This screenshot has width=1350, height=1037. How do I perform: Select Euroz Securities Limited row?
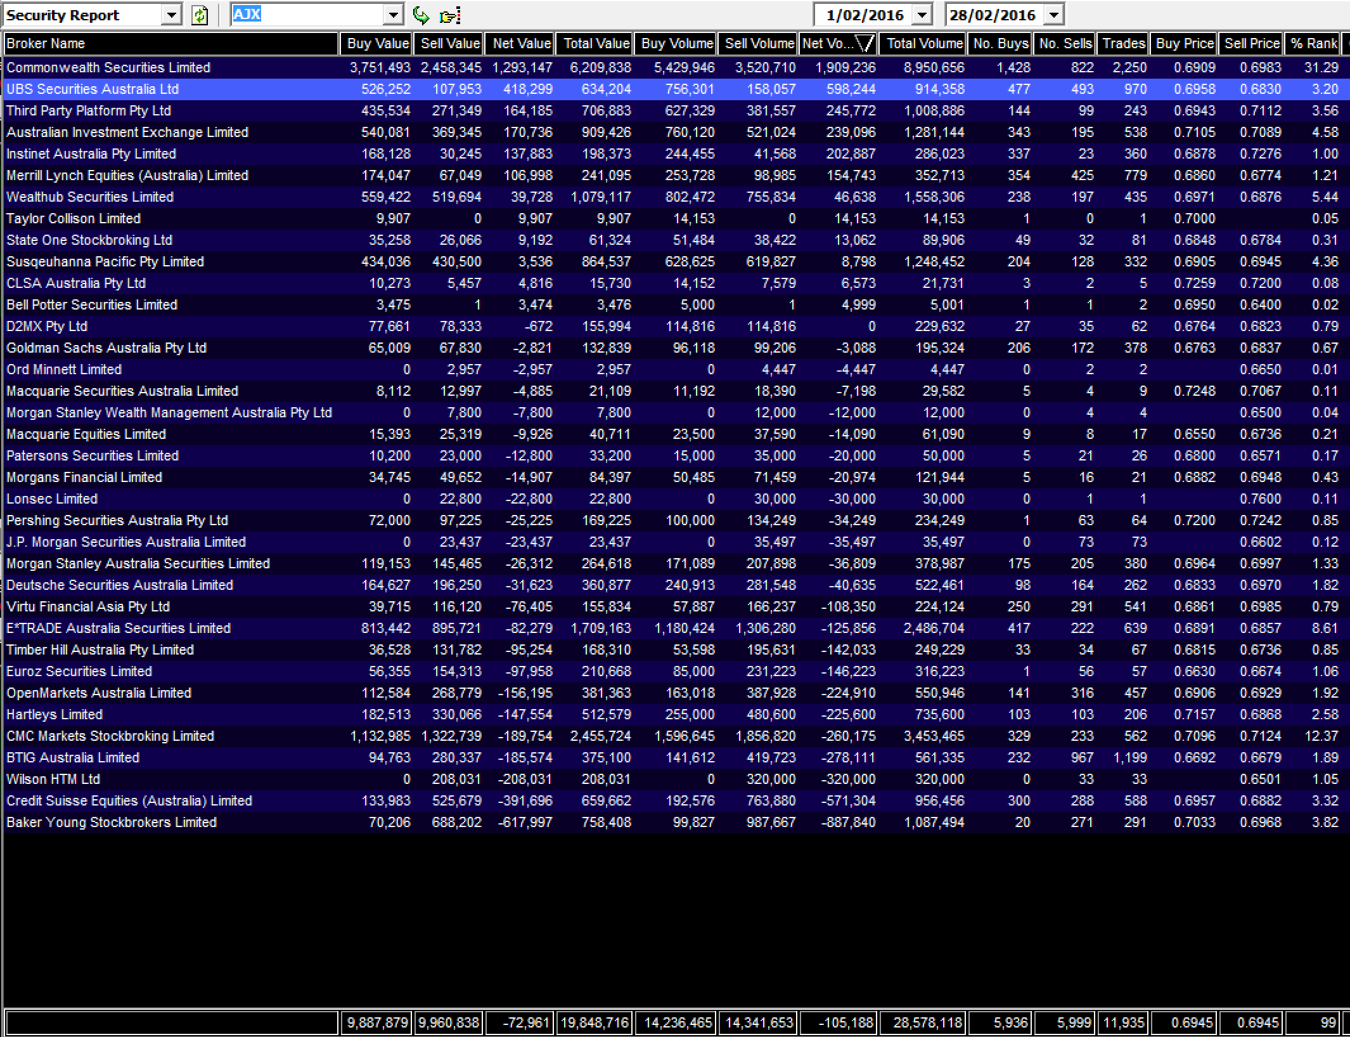[676, 671]
